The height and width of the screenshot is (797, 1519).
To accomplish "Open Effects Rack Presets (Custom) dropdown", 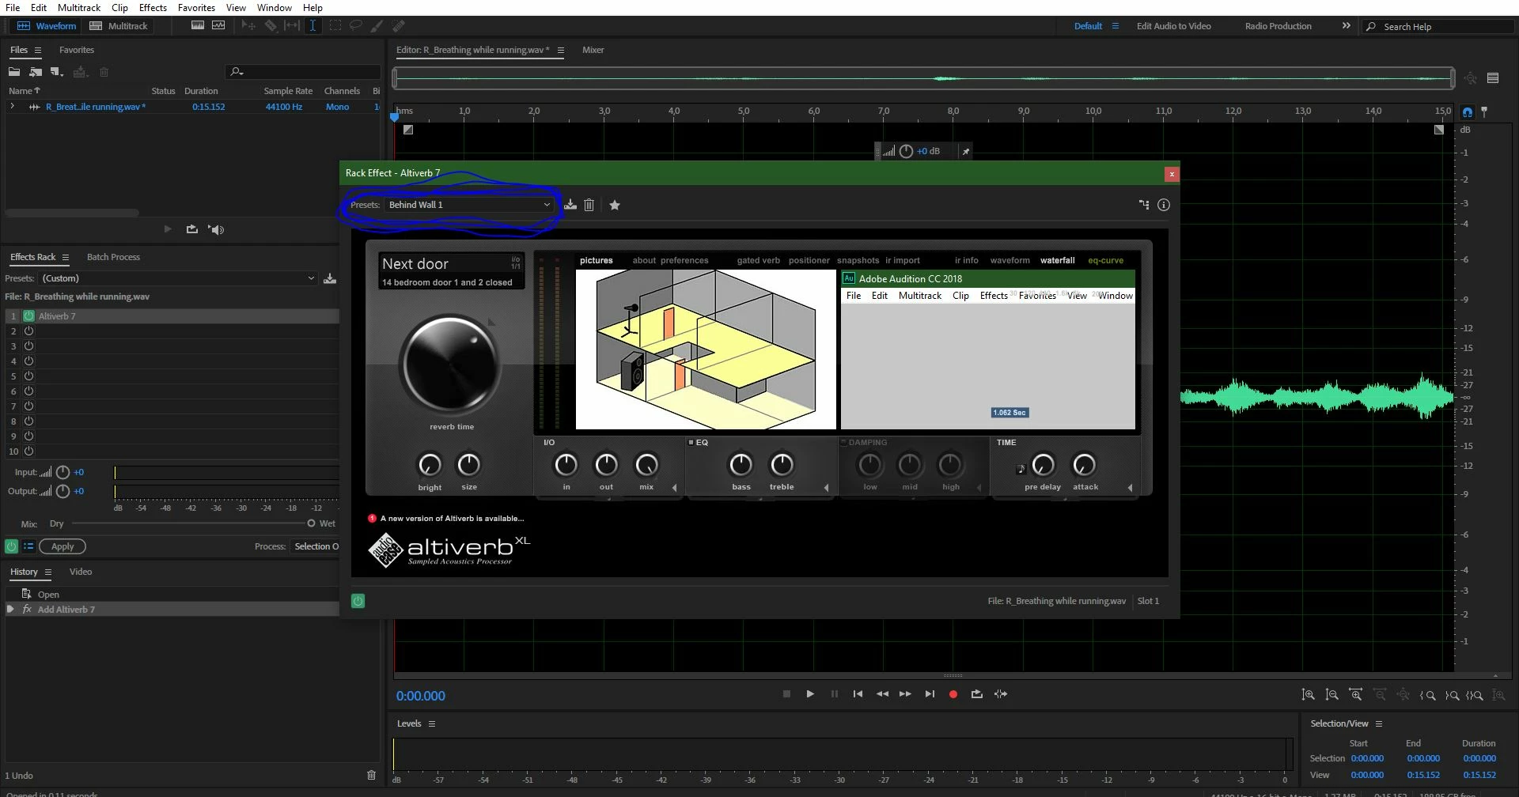I will (x=178, y=278).
